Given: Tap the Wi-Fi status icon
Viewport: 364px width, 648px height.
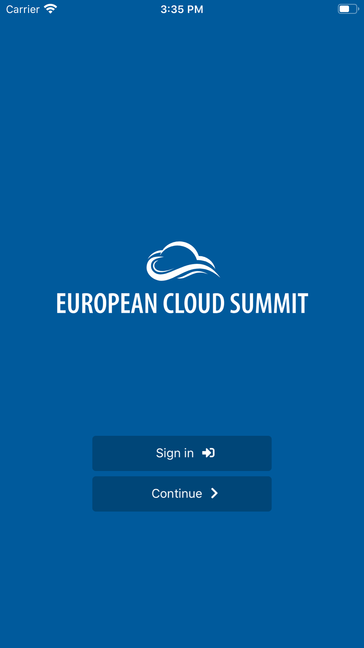Looking at the screenshot, I should 51,9.
